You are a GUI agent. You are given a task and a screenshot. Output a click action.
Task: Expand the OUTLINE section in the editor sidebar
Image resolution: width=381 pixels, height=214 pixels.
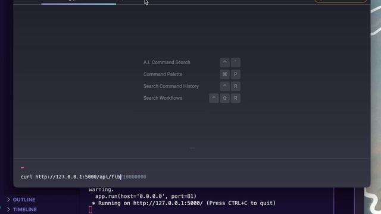(x=21, y=200)
